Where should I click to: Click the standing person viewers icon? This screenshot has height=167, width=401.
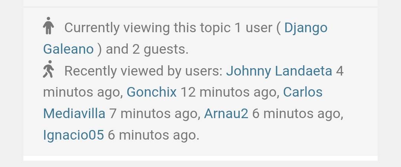click(48, 26)
